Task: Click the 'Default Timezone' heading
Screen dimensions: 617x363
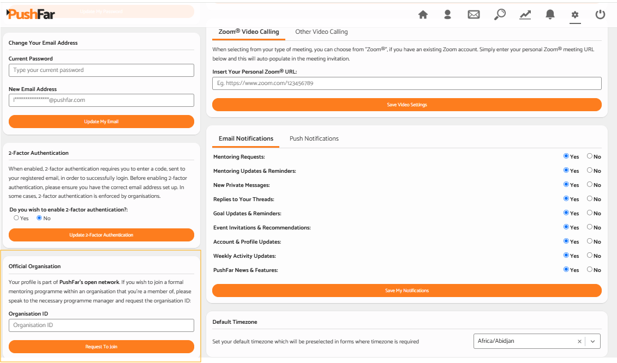Action: pyautogui.click(x=235, y=322)
